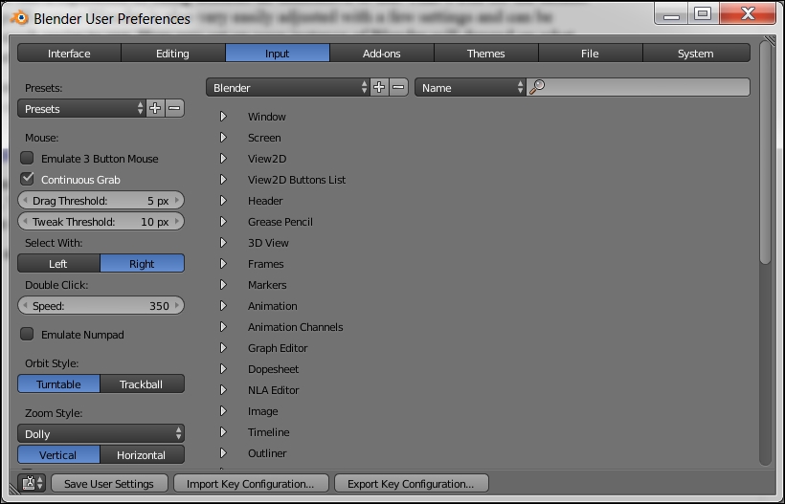Screen dimensions: 785x504
Task: Click the Double Click Speed field
Action: click(x=101, y=305)
